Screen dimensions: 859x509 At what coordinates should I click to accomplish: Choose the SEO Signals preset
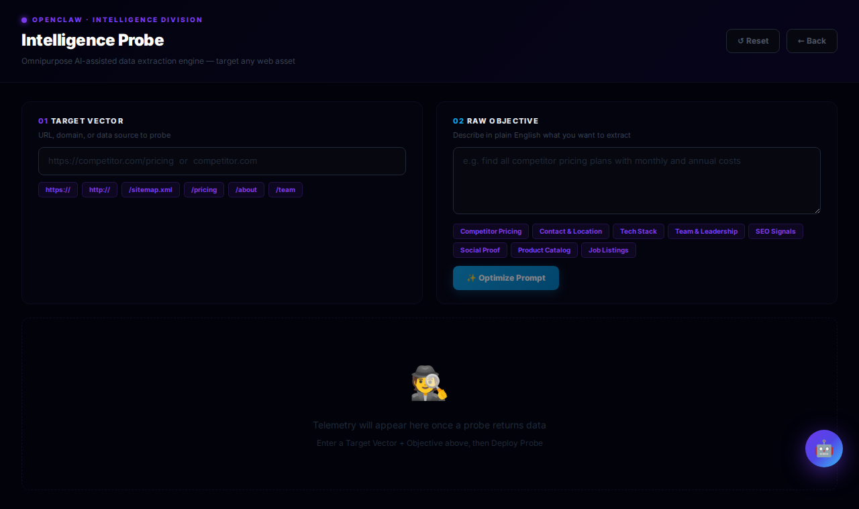tap(775, 232)
